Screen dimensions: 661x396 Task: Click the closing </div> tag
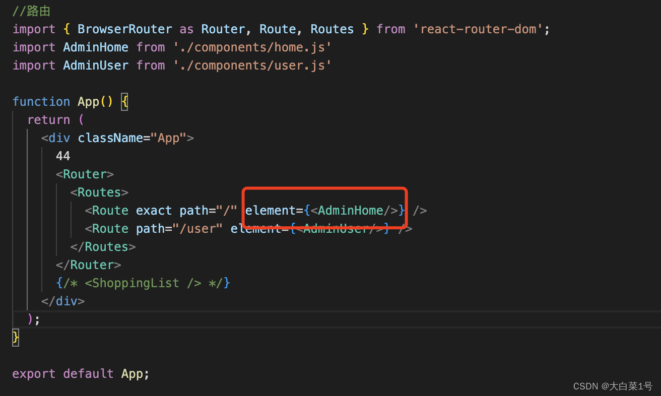[63, 301]
